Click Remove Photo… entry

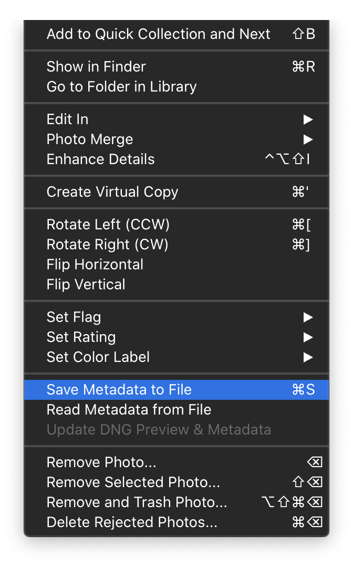(x=101, y=462)
